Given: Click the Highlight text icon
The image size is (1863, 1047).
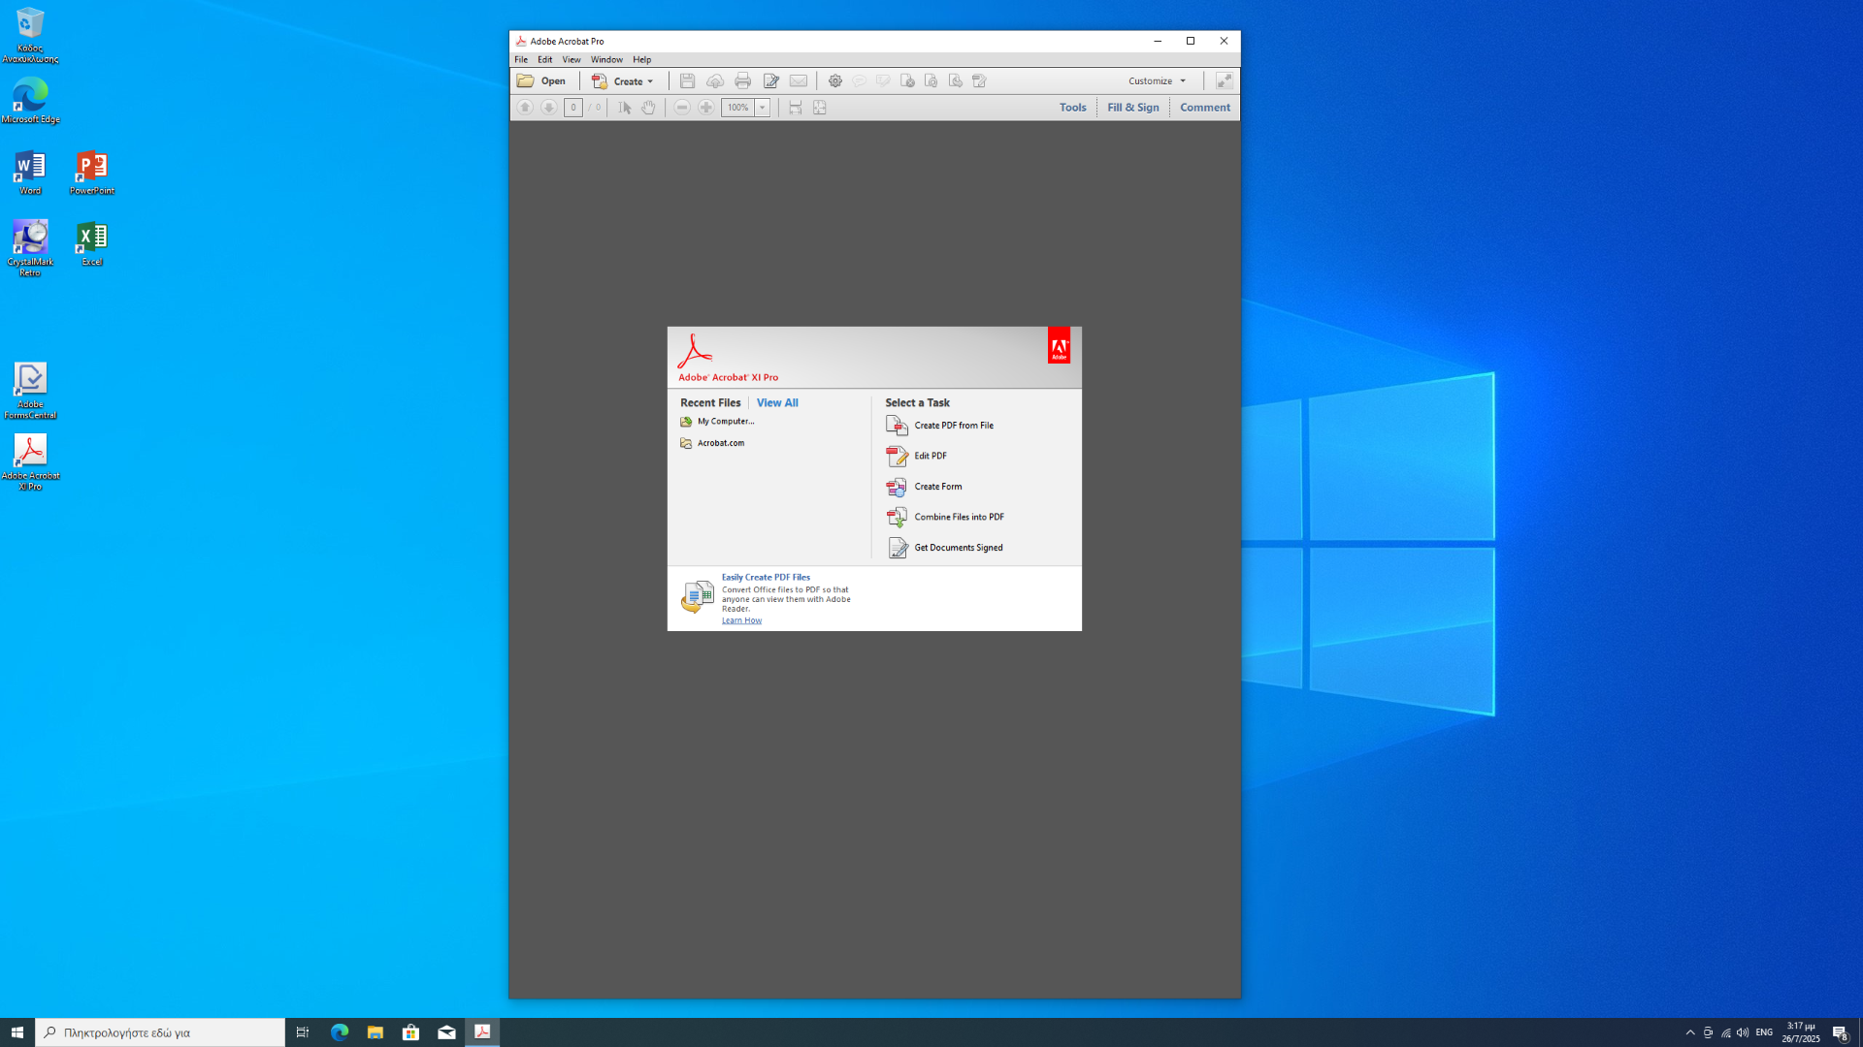Looking at the screenshot, I should pyautogui.click(x=883, y=81).
